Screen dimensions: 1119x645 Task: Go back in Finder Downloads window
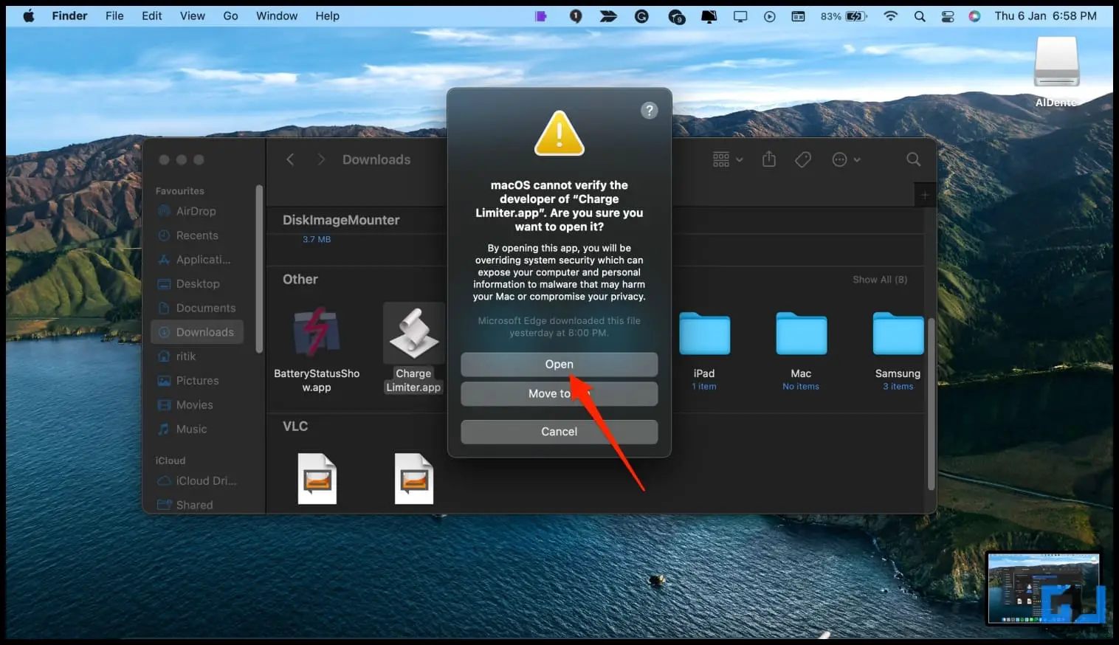tap(290, 159)
